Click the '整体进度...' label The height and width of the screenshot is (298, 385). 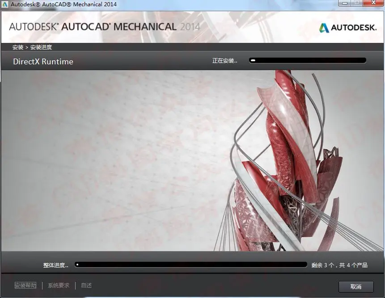pos(56,265)
